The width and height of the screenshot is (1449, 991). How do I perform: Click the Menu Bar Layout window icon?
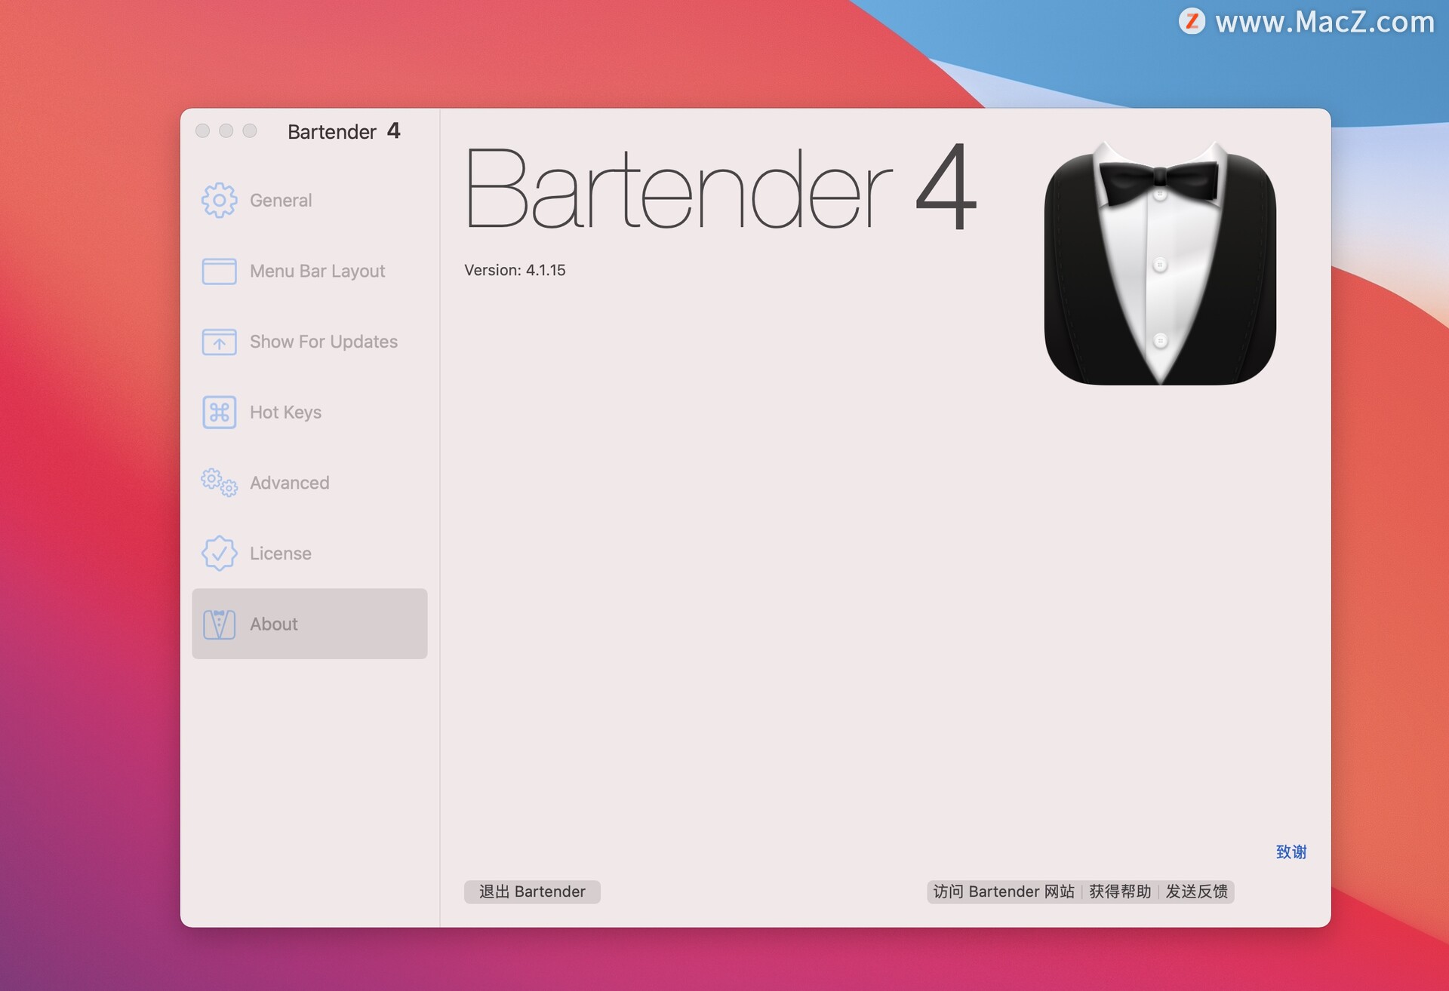(219, 272)
